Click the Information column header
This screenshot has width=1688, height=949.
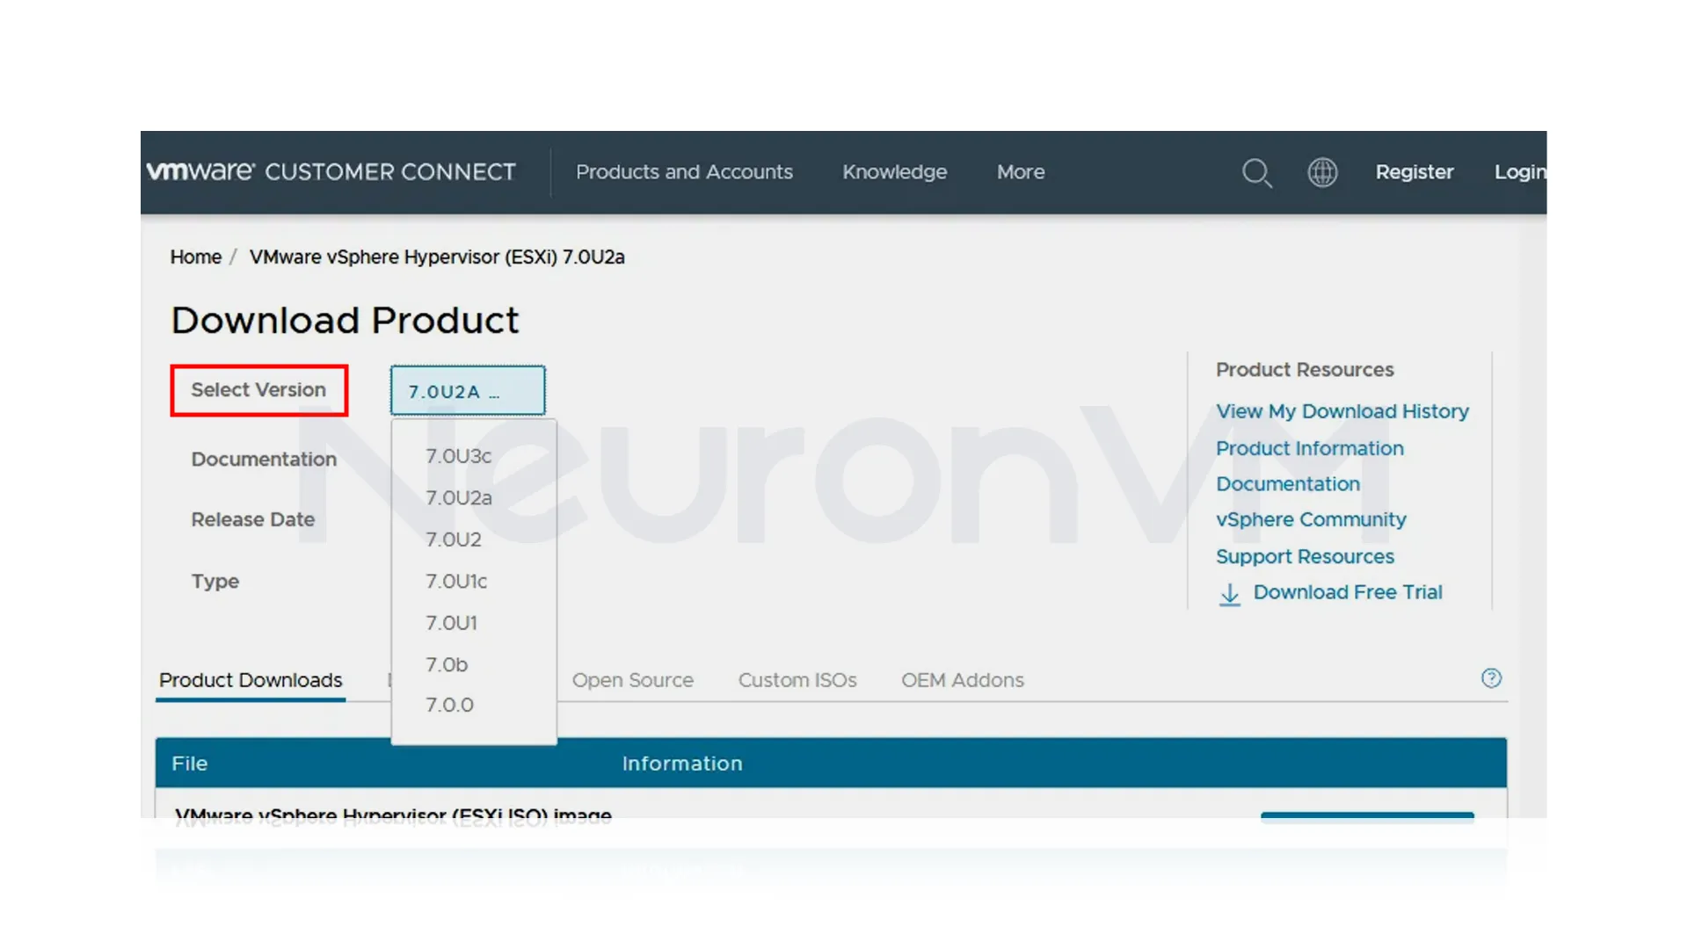click(x=681, y=764)
